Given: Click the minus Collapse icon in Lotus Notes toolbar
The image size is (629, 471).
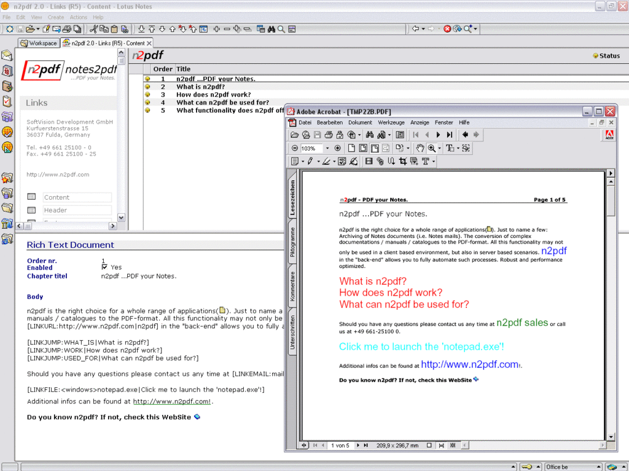Looking at the screenshot, I should [x=227, y=29].
